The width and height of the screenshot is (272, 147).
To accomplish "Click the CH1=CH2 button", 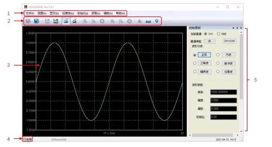I will coord(229,41).
